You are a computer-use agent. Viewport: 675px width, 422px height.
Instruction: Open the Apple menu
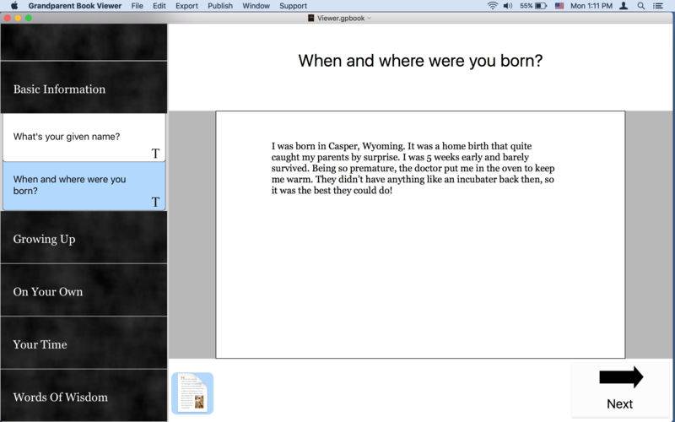point(14,6)
